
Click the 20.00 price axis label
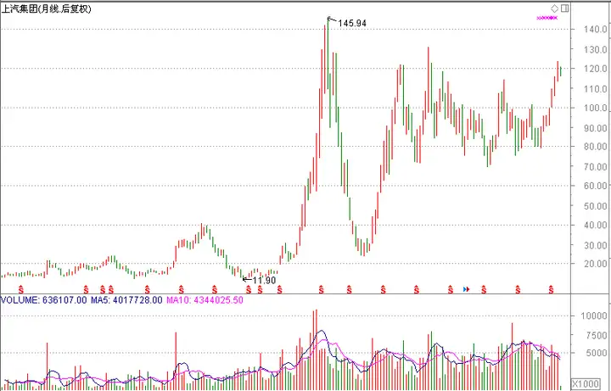595,264
